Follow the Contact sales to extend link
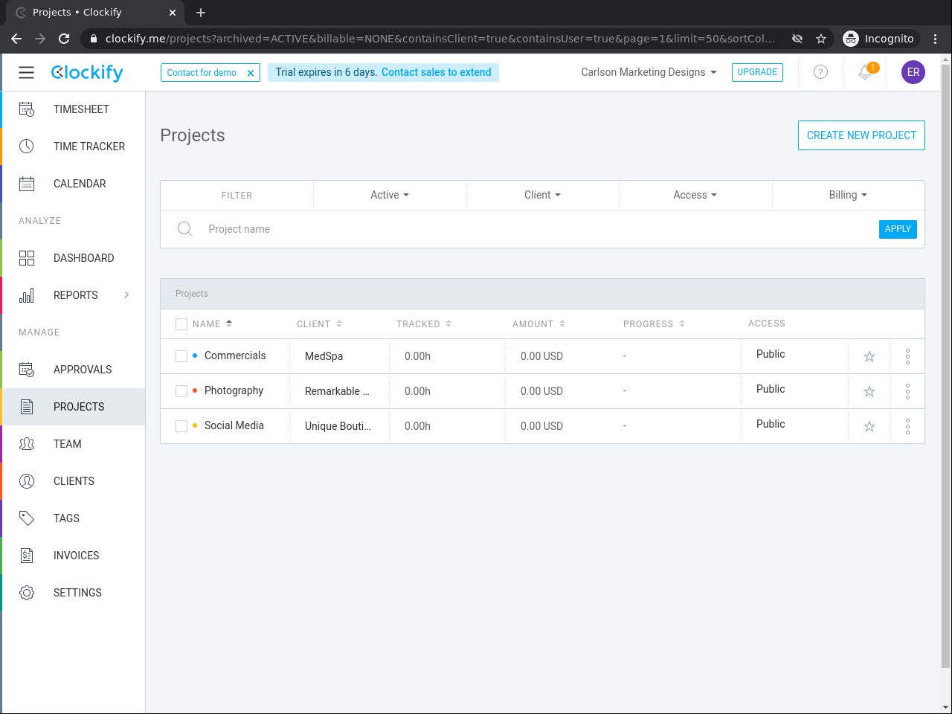The image size is (952, 714). [436, 72]
